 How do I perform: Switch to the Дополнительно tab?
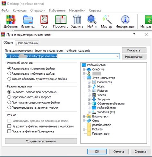coord(27,43)
